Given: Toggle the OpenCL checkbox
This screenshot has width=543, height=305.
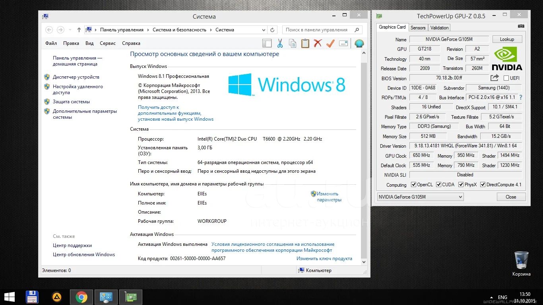Looking at the screenshot, I should [x=414, y=185].
